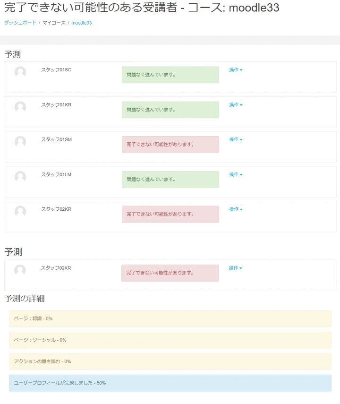340x404 pixels.
Task: Click the ユーザープロフィールが完成しました - 50% row
Action: pos(170,383)
